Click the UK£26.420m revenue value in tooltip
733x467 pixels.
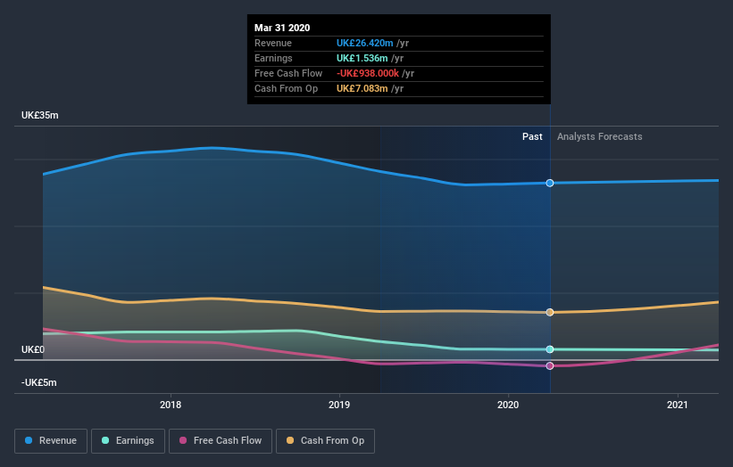(x=364, y=43)
